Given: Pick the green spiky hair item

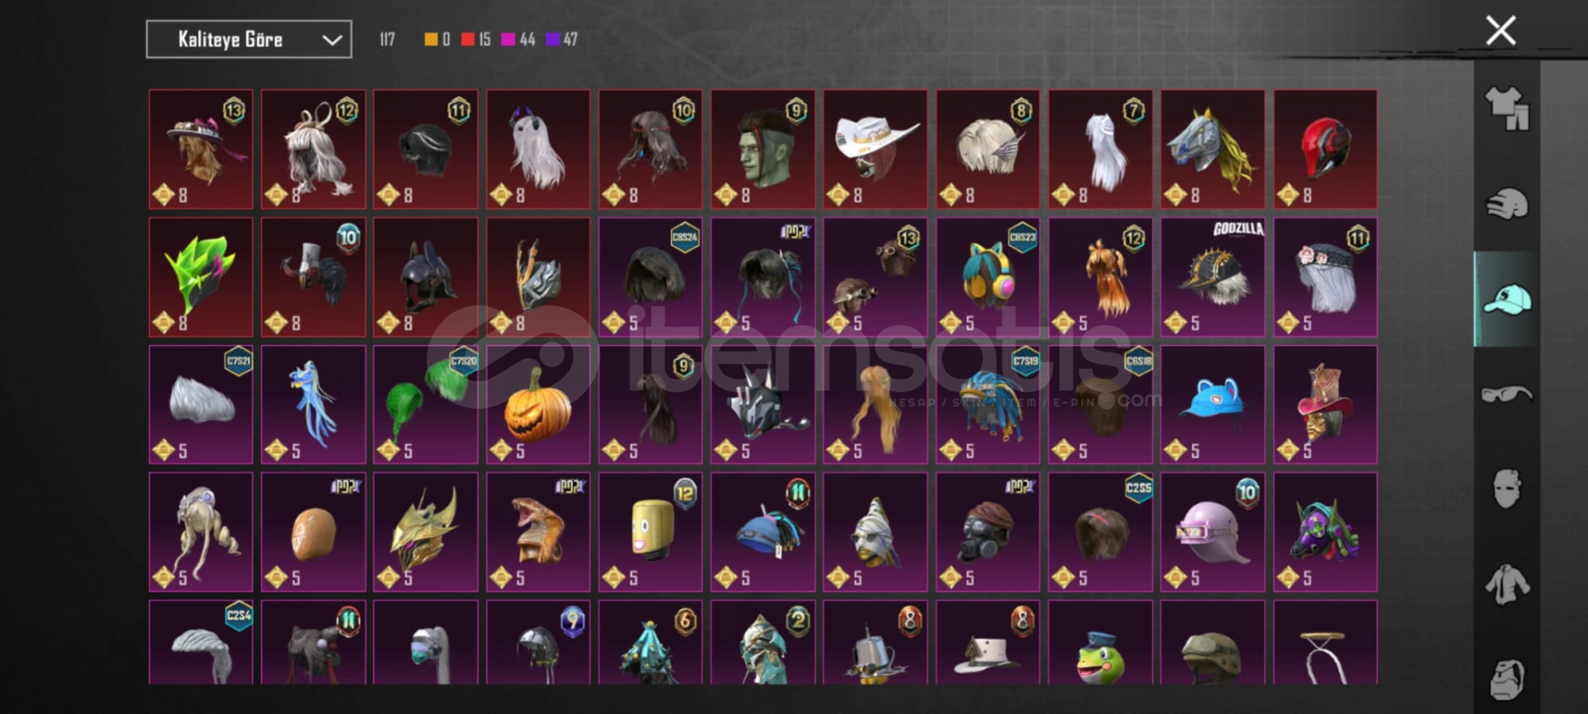Looking at the screenshot, I should [x=201, y=277].
